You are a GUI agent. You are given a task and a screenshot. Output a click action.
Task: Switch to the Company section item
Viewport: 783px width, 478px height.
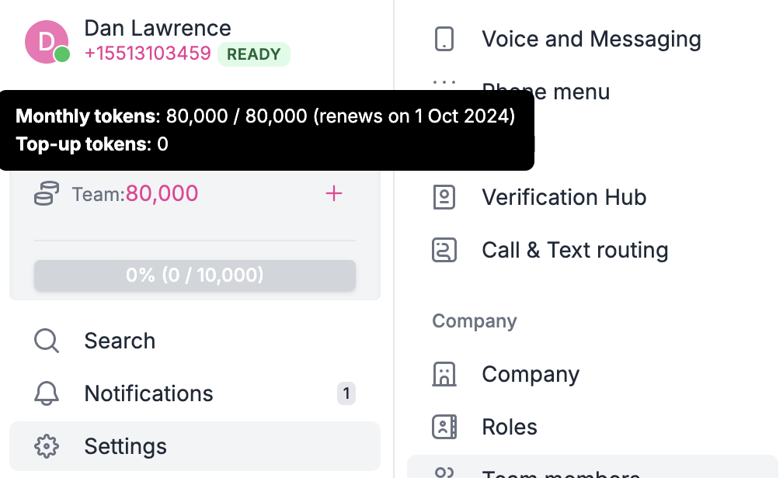pyautogui.click(x=531, y=374)
